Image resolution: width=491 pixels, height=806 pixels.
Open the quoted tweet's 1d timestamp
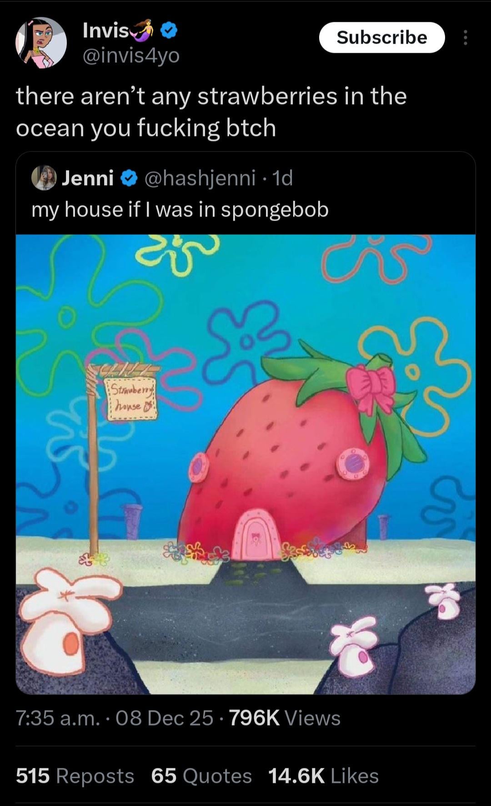click(282, 178)
